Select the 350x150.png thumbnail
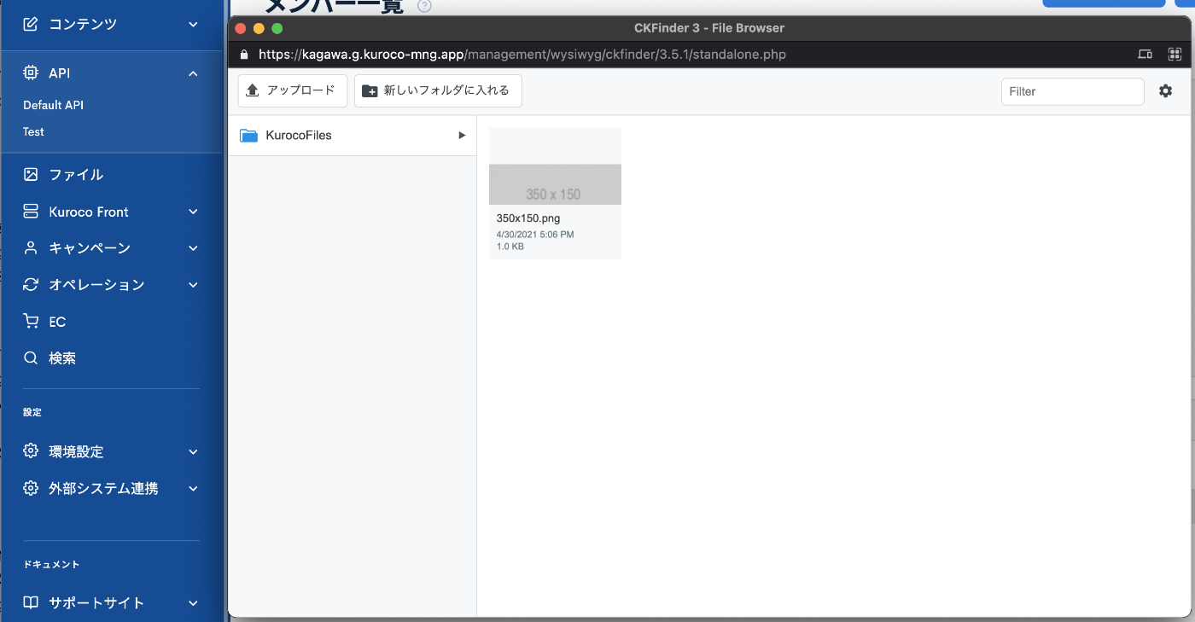 click(555, 166)
